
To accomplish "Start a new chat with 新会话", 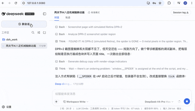I will 24,24.
